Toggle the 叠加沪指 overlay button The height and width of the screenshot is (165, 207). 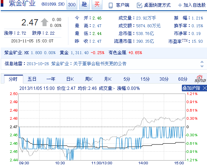tap(191, 88)
